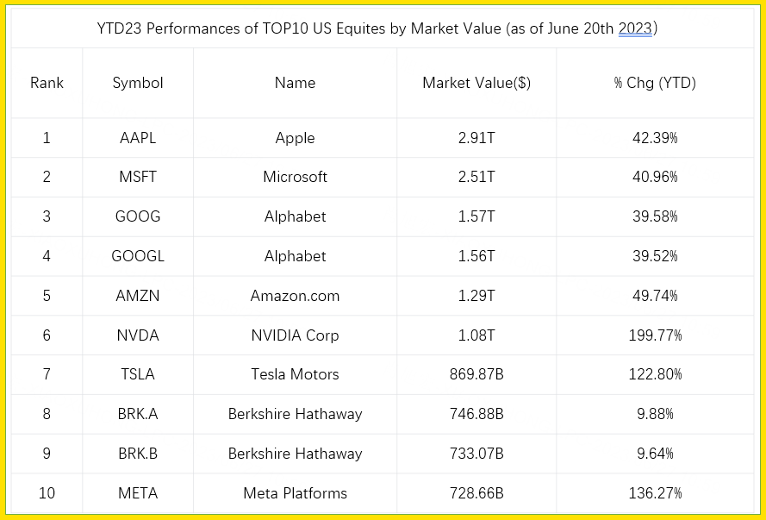This screenshot has width=766, height=520.
Task: Click the Tesla Motors name cell
Action: click(295, 374)
